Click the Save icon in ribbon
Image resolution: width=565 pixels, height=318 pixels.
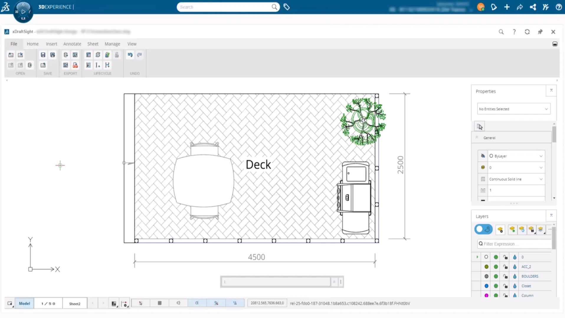click(43, 55)
